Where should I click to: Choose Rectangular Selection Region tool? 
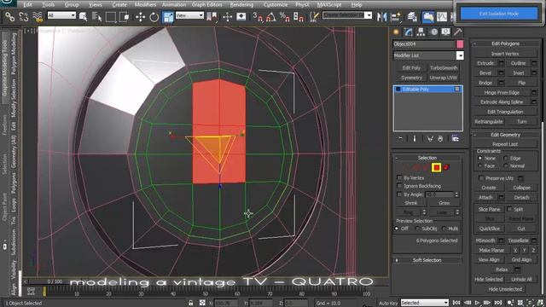(x=110, y=16)
